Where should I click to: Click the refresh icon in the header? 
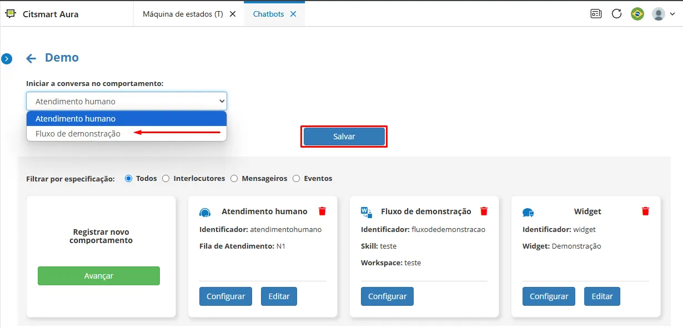616,14
